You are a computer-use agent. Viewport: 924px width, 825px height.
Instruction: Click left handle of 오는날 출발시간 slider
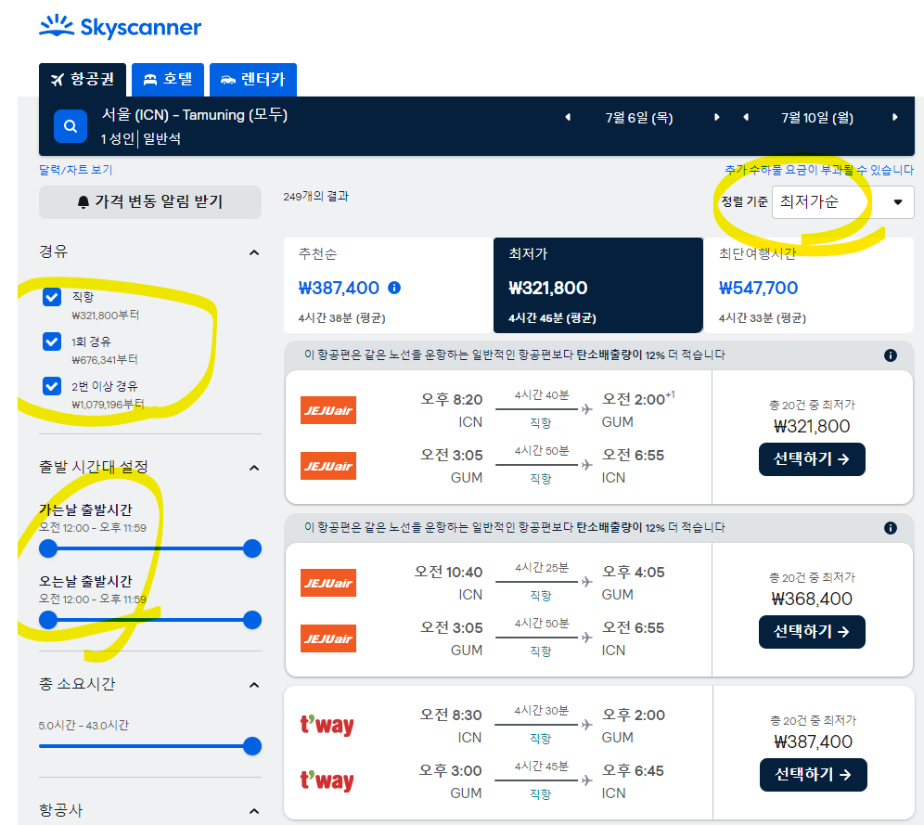click(x=48, y=620)
